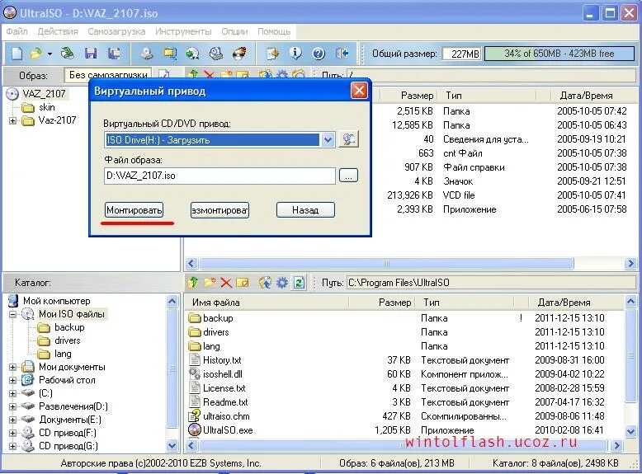Open the Помощь menu
642x474 pixels.
click(274, 31)
